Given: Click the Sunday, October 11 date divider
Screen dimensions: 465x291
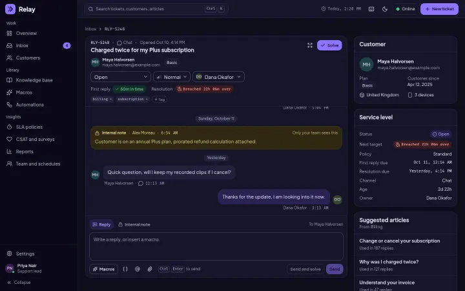Looking at the screenshot, I should (x=216, y=118).
